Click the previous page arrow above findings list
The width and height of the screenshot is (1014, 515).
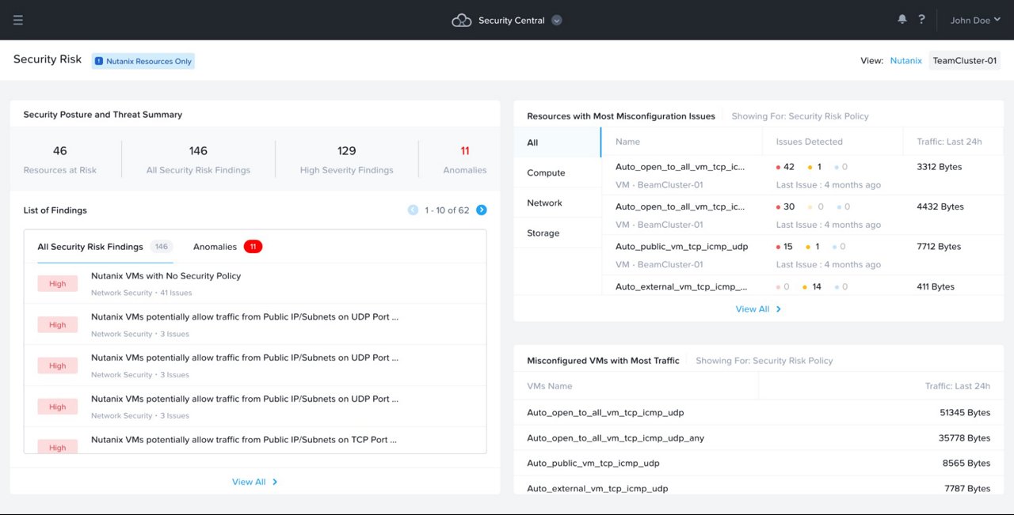coord(413,210)
